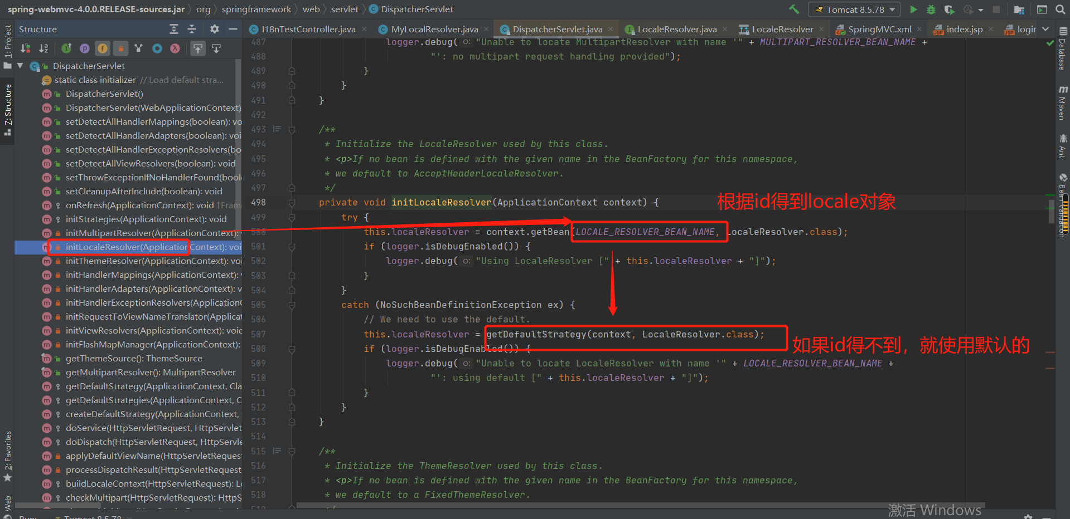The height and width of the screenshot is (519, 1070).
Task: Select doDispatch method in Structure tree
Action: tap(128, 442)
